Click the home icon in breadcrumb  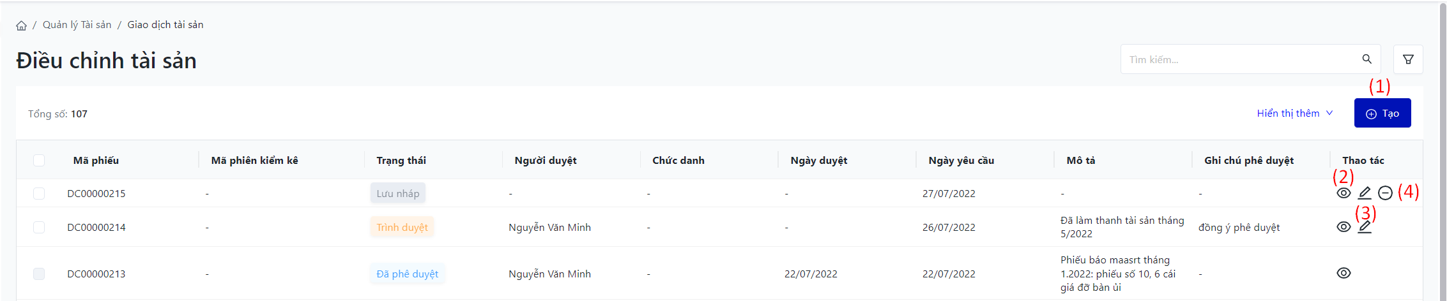click(21, 26)
